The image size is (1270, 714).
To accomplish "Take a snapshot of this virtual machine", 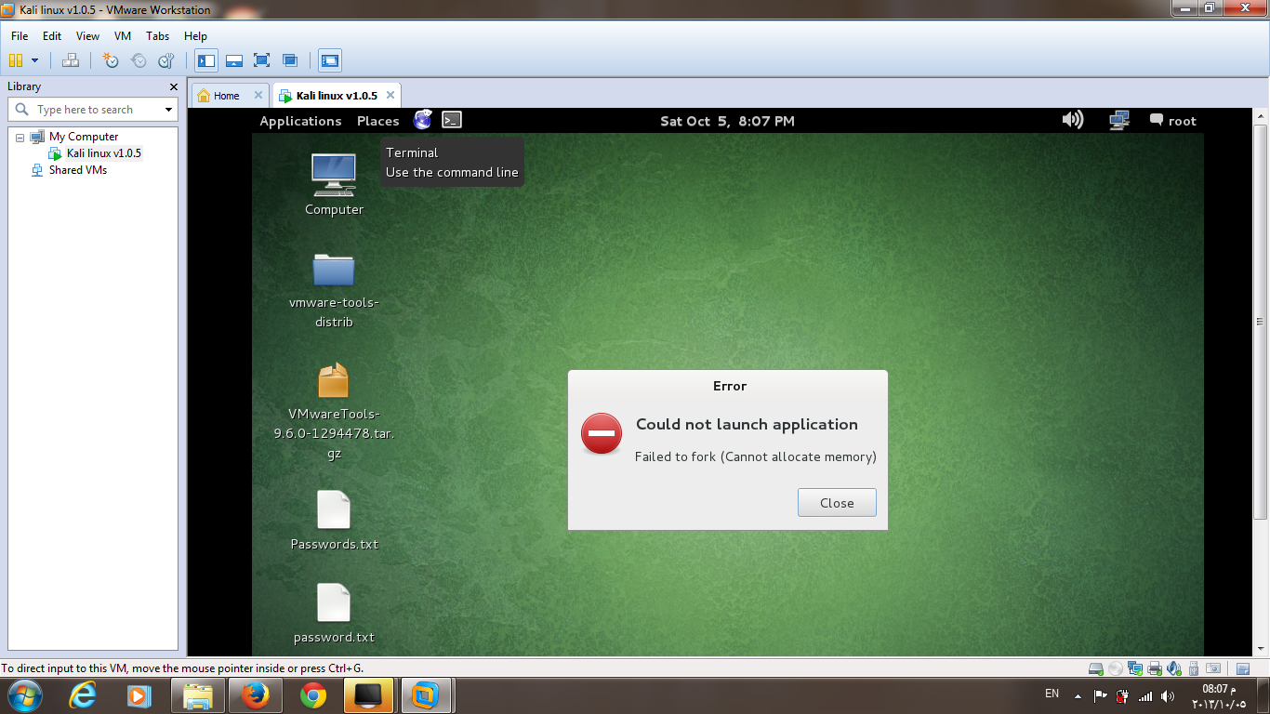I will pos(111,60).
